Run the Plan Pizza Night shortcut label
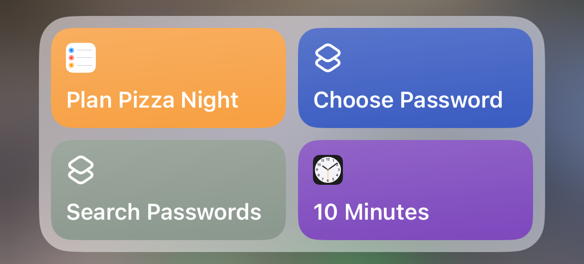This screenshot has width=584, height=264. point(152,100)
